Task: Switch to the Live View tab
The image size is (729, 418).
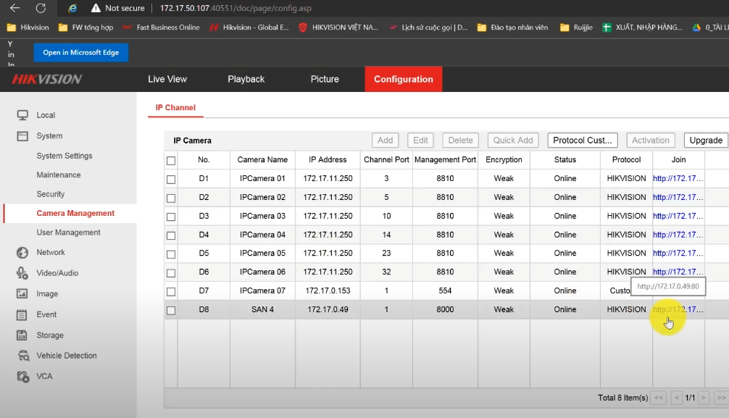Action: click(167, 79)
